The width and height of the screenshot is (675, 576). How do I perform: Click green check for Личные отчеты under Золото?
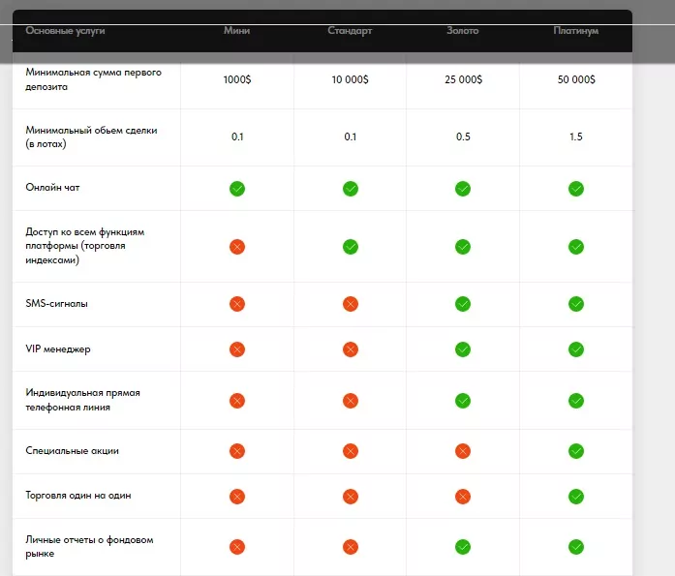pyautogui.click(x=463, y=547)
